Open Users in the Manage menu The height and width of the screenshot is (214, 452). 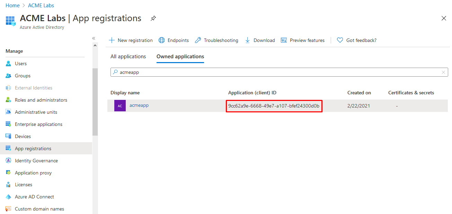(21, 63)
